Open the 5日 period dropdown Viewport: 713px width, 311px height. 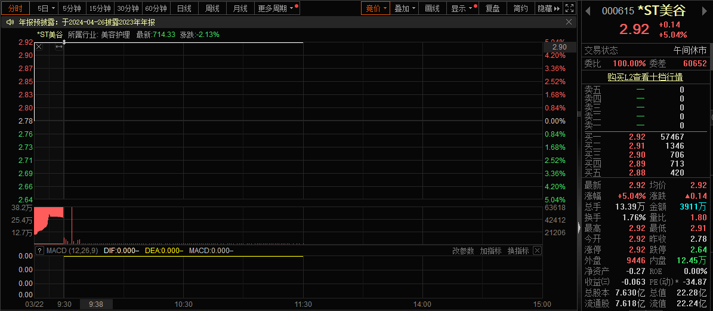[x=47, y=8]
